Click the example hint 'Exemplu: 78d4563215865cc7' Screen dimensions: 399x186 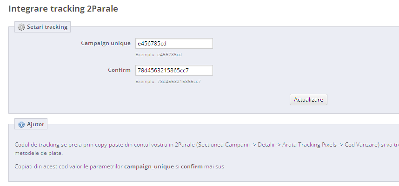point(168,82)
